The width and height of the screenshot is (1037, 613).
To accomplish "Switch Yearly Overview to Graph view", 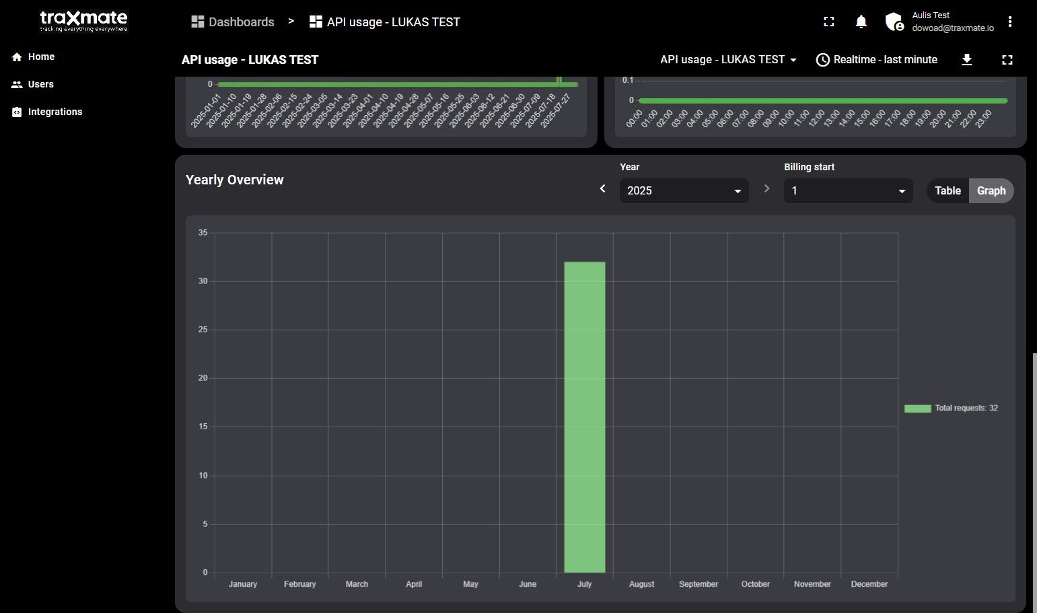I will (991, 190).
